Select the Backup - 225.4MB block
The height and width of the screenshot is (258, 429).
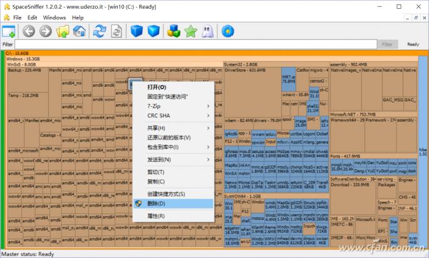click(x=28, y=80)
